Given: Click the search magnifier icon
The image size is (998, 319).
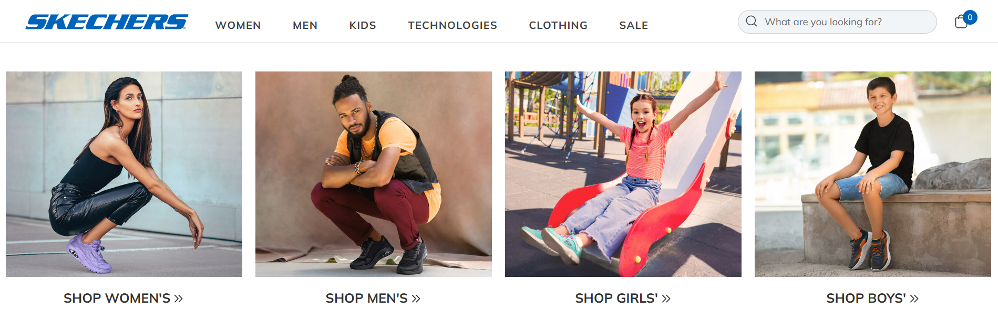Looking at the screenshot, I should coord(752,22).
